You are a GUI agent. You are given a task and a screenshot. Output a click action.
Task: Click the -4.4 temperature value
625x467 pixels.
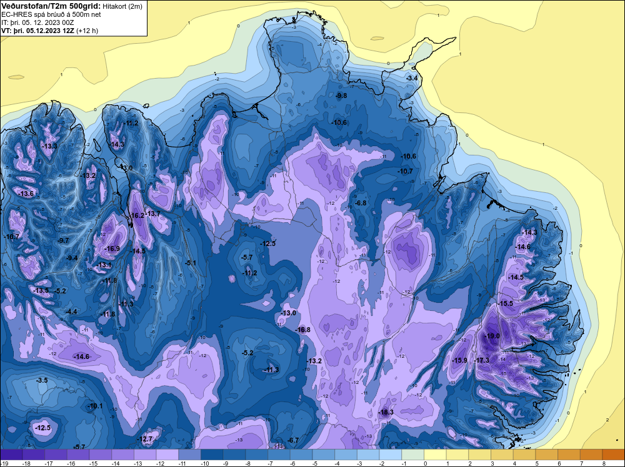point(71,312)
